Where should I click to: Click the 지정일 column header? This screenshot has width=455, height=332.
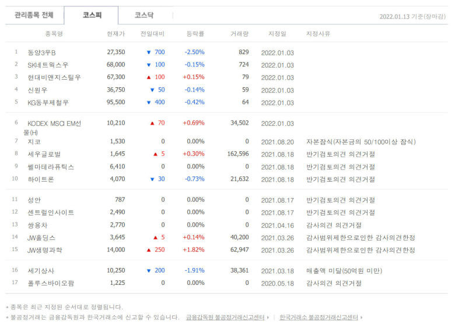pos(278,34)
